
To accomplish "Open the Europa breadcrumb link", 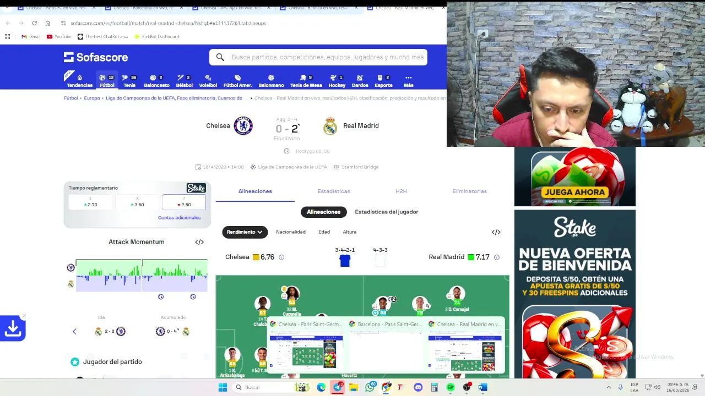I will point(92,98).
